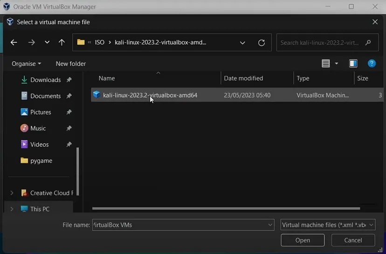
Task: Click the search box for kali-linux folder
Action: [x=327, y=42]
